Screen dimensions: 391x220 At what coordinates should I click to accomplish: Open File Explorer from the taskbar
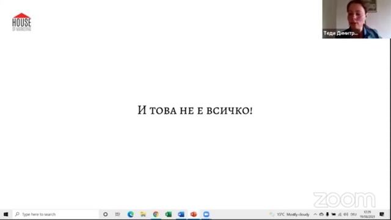tap(143, 215)
